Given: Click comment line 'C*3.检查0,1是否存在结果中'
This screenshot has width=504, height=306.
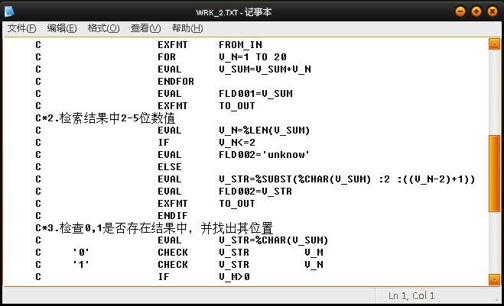Looking at the screenshot, I should (111, 228).
